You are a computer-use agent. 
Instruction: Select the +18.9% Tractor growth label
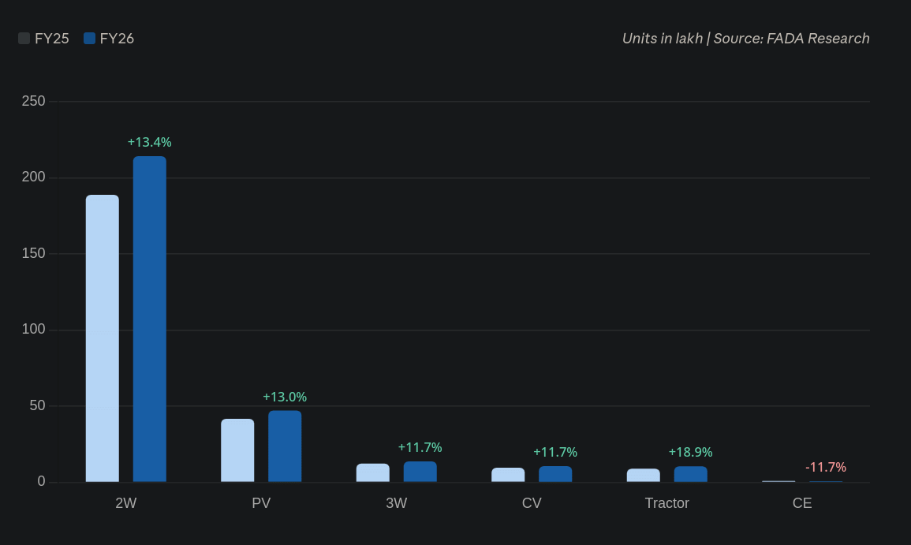[x=691, y=452]
